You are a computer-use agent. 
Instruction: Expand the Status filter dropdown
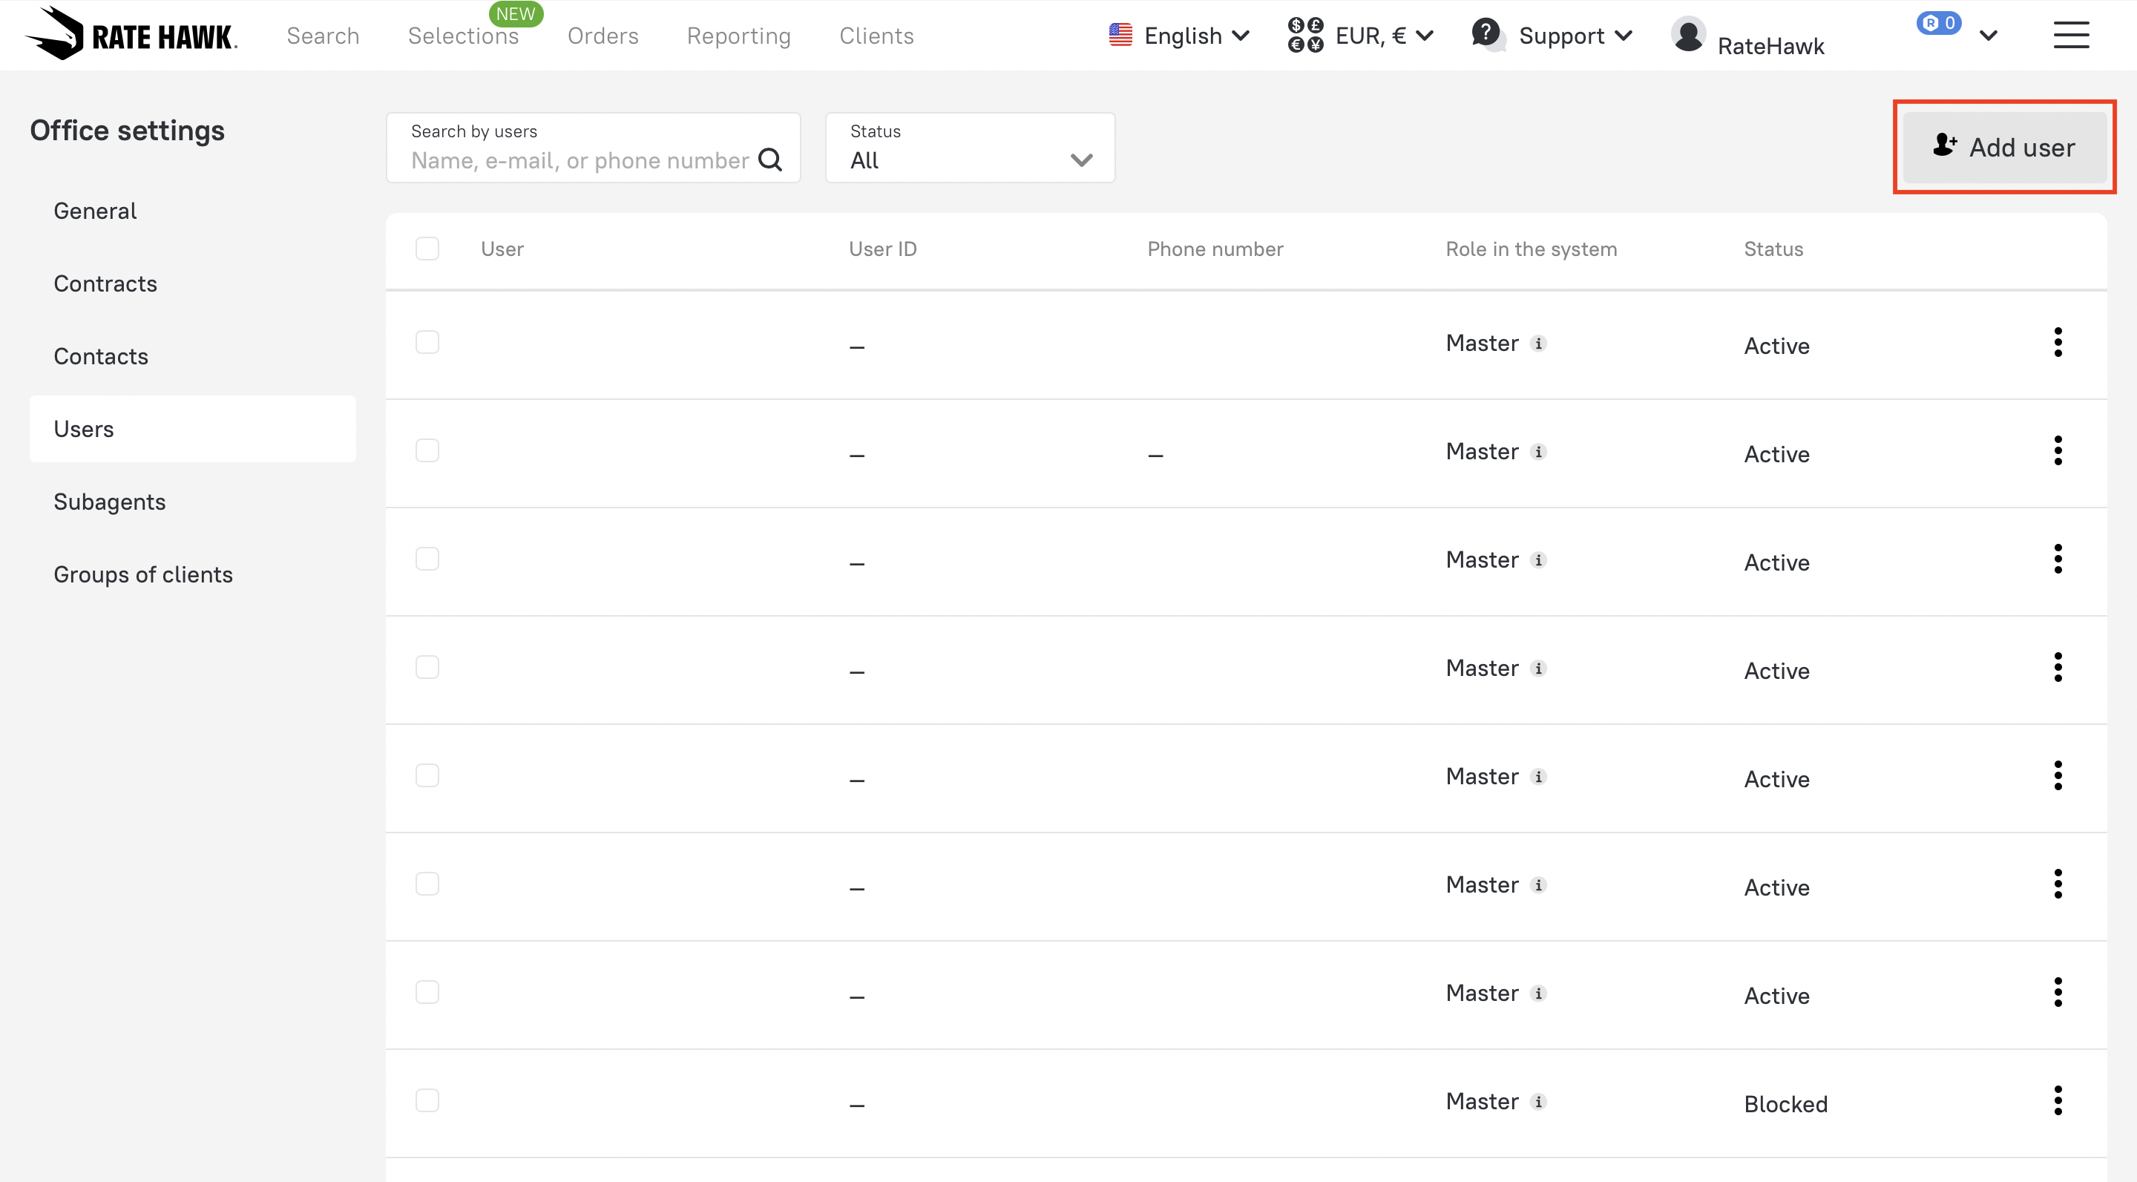pos(970,148)
